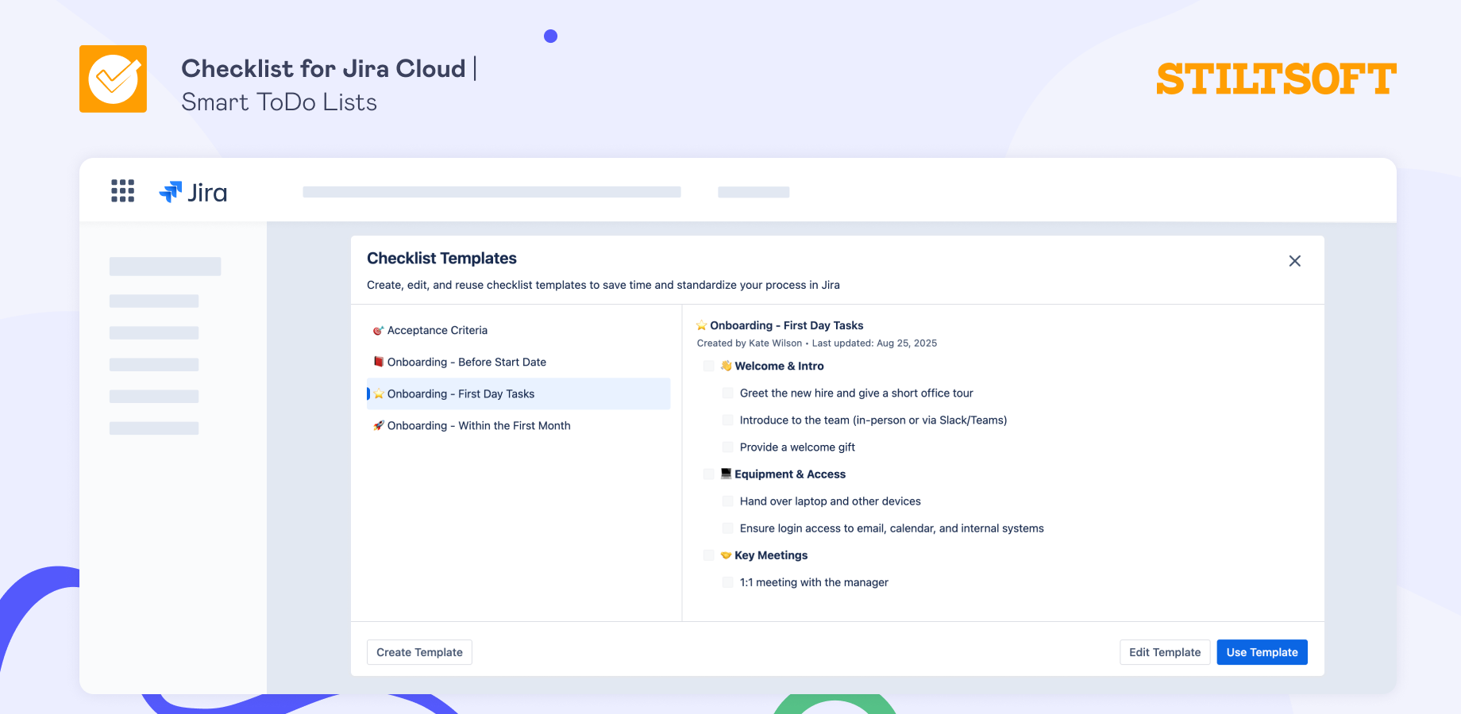Click the 'Onboarding - First Day Tasks' preview title
Image resolution: width=1461 pixels, height=714 pixels.
tap(786, 325)
